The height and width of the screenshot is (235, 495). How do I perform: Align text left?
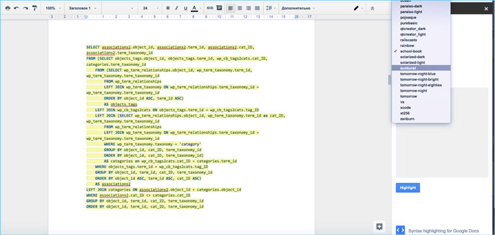click(231, 8)
